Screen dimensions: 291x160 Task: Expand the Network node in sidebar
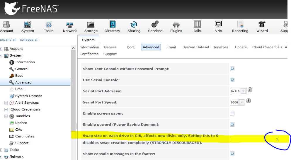1,157
